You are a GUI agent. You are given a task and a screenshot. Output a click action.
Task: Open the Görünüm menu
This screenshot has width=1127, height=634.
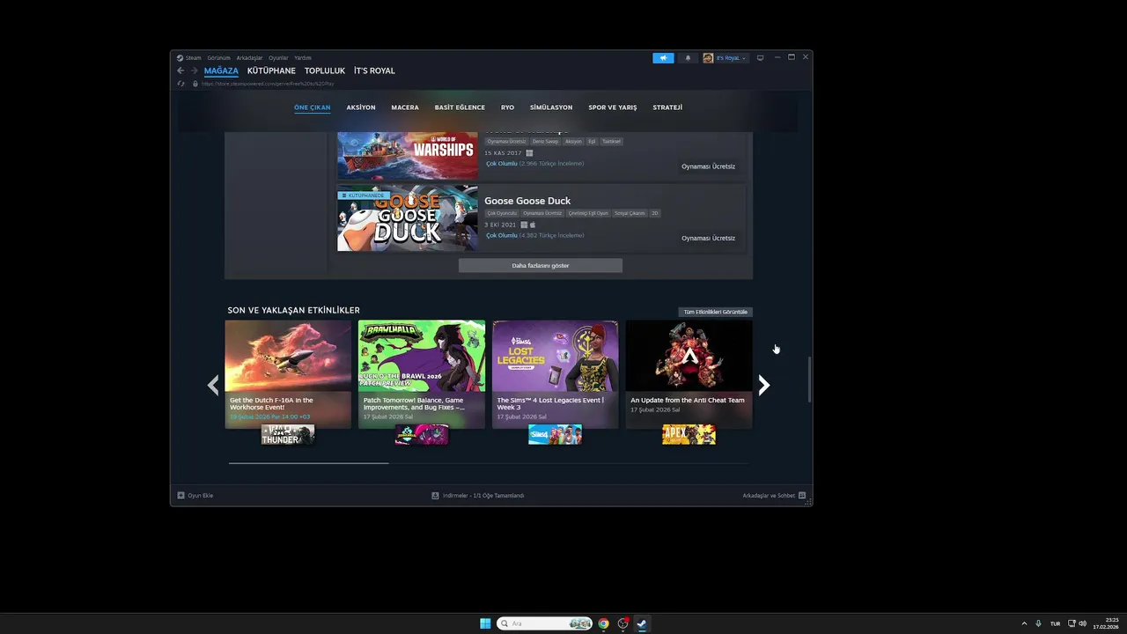[x=218, y=58]
